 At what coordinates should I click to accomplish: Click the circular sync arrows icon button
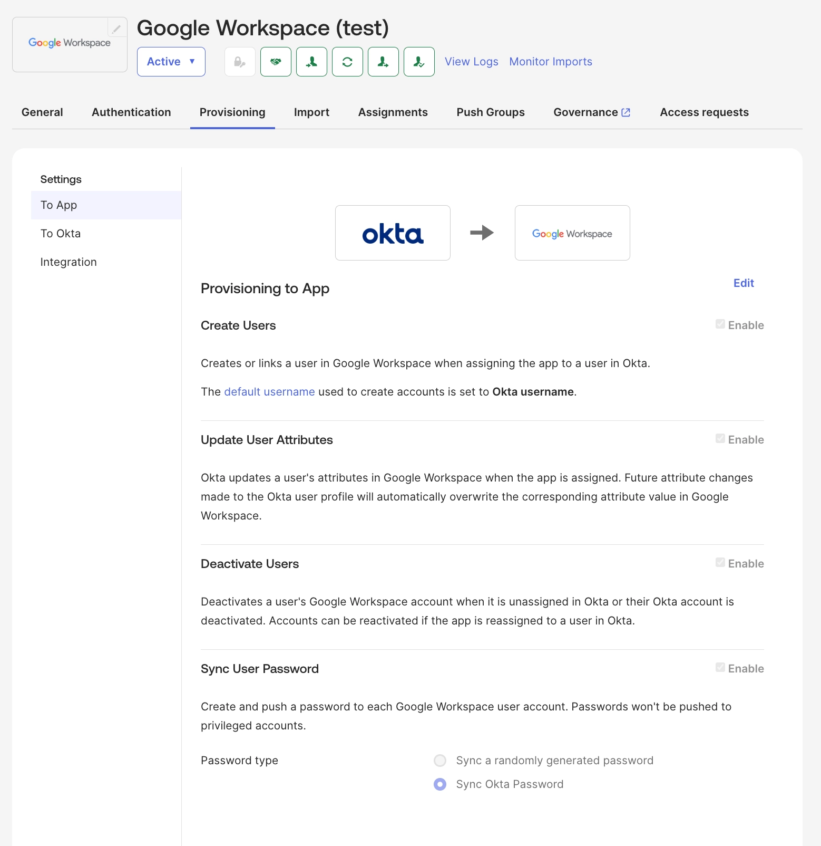click(348, 62)
